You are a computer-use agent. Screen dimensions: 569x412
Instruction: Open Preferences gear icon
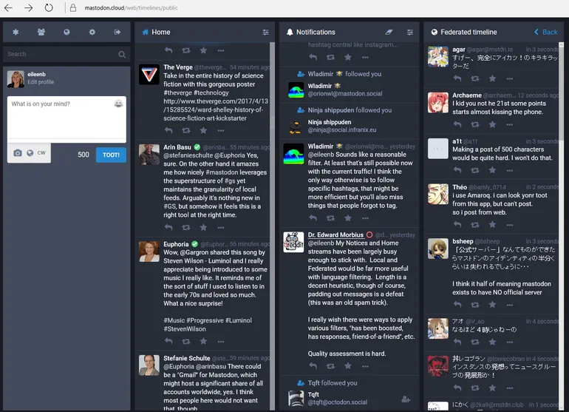pos(92,32)
